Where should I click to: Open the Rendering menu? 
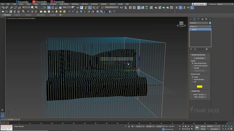[75, 4]
